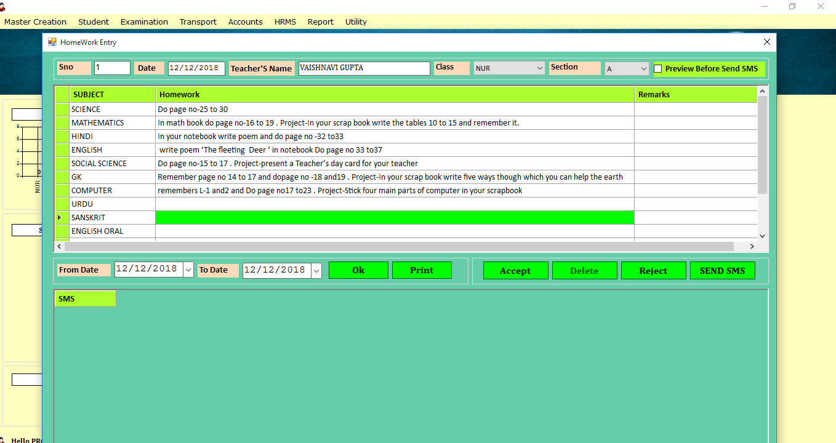The height and width of the screenshot is (443, 836).
Task: Select the green Sanskrit homework cell
Action: (x=394, y=218)
